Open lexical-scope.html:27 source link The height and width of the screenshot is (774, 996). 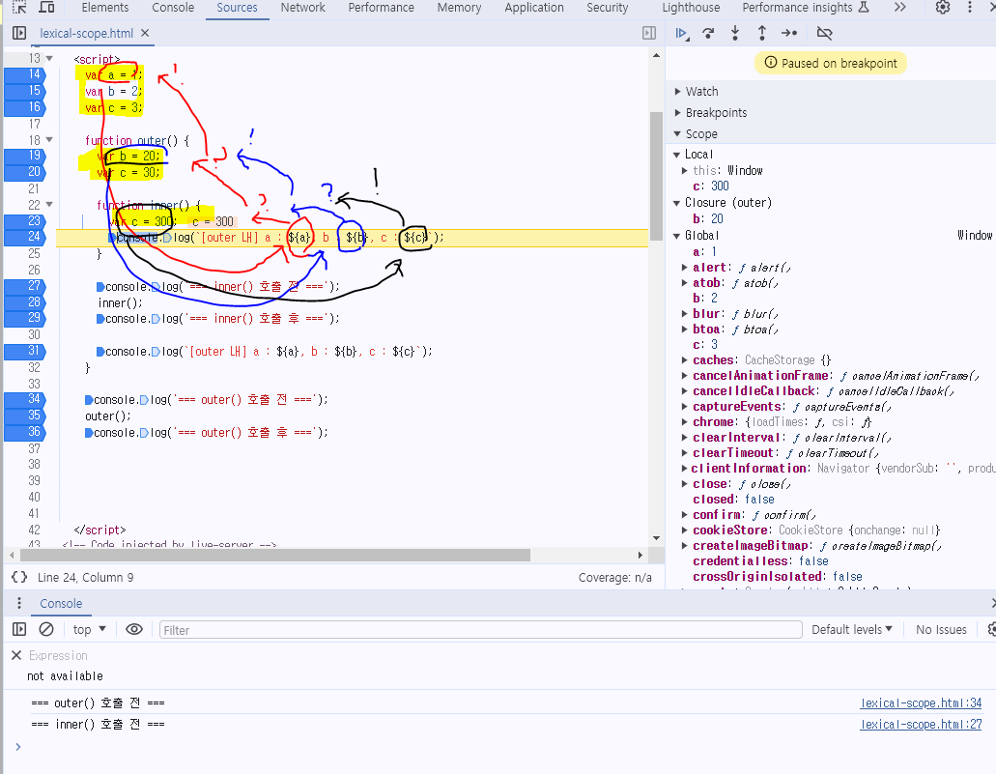(921, 724)
